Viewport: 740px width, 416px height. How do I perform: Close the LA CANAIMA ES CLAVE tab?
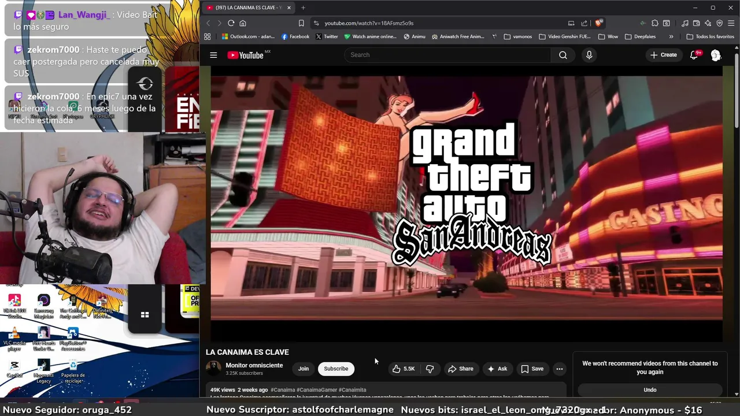[x=288, y=8]
